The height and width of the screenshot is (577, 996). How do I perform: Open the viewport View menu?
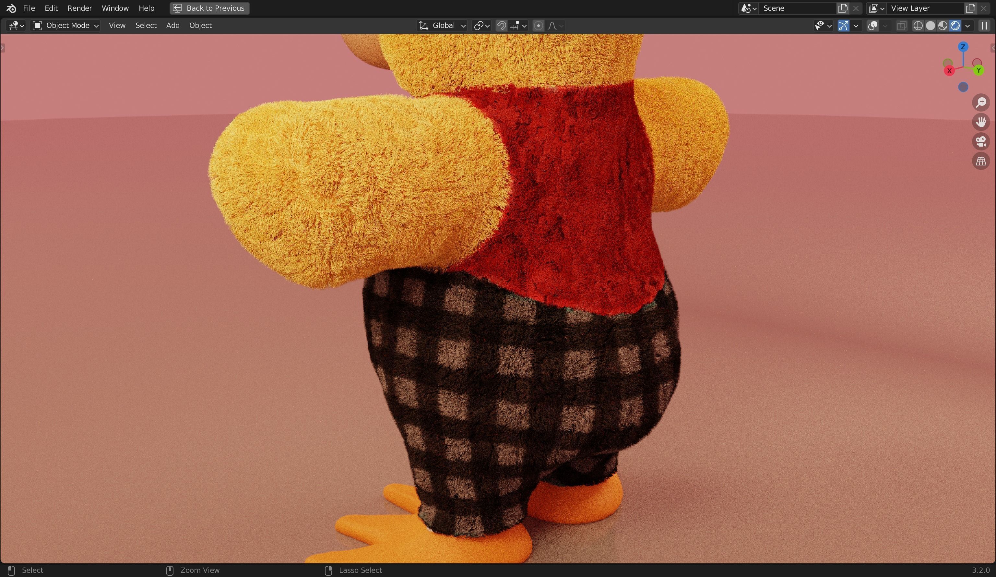click(117, 25)
